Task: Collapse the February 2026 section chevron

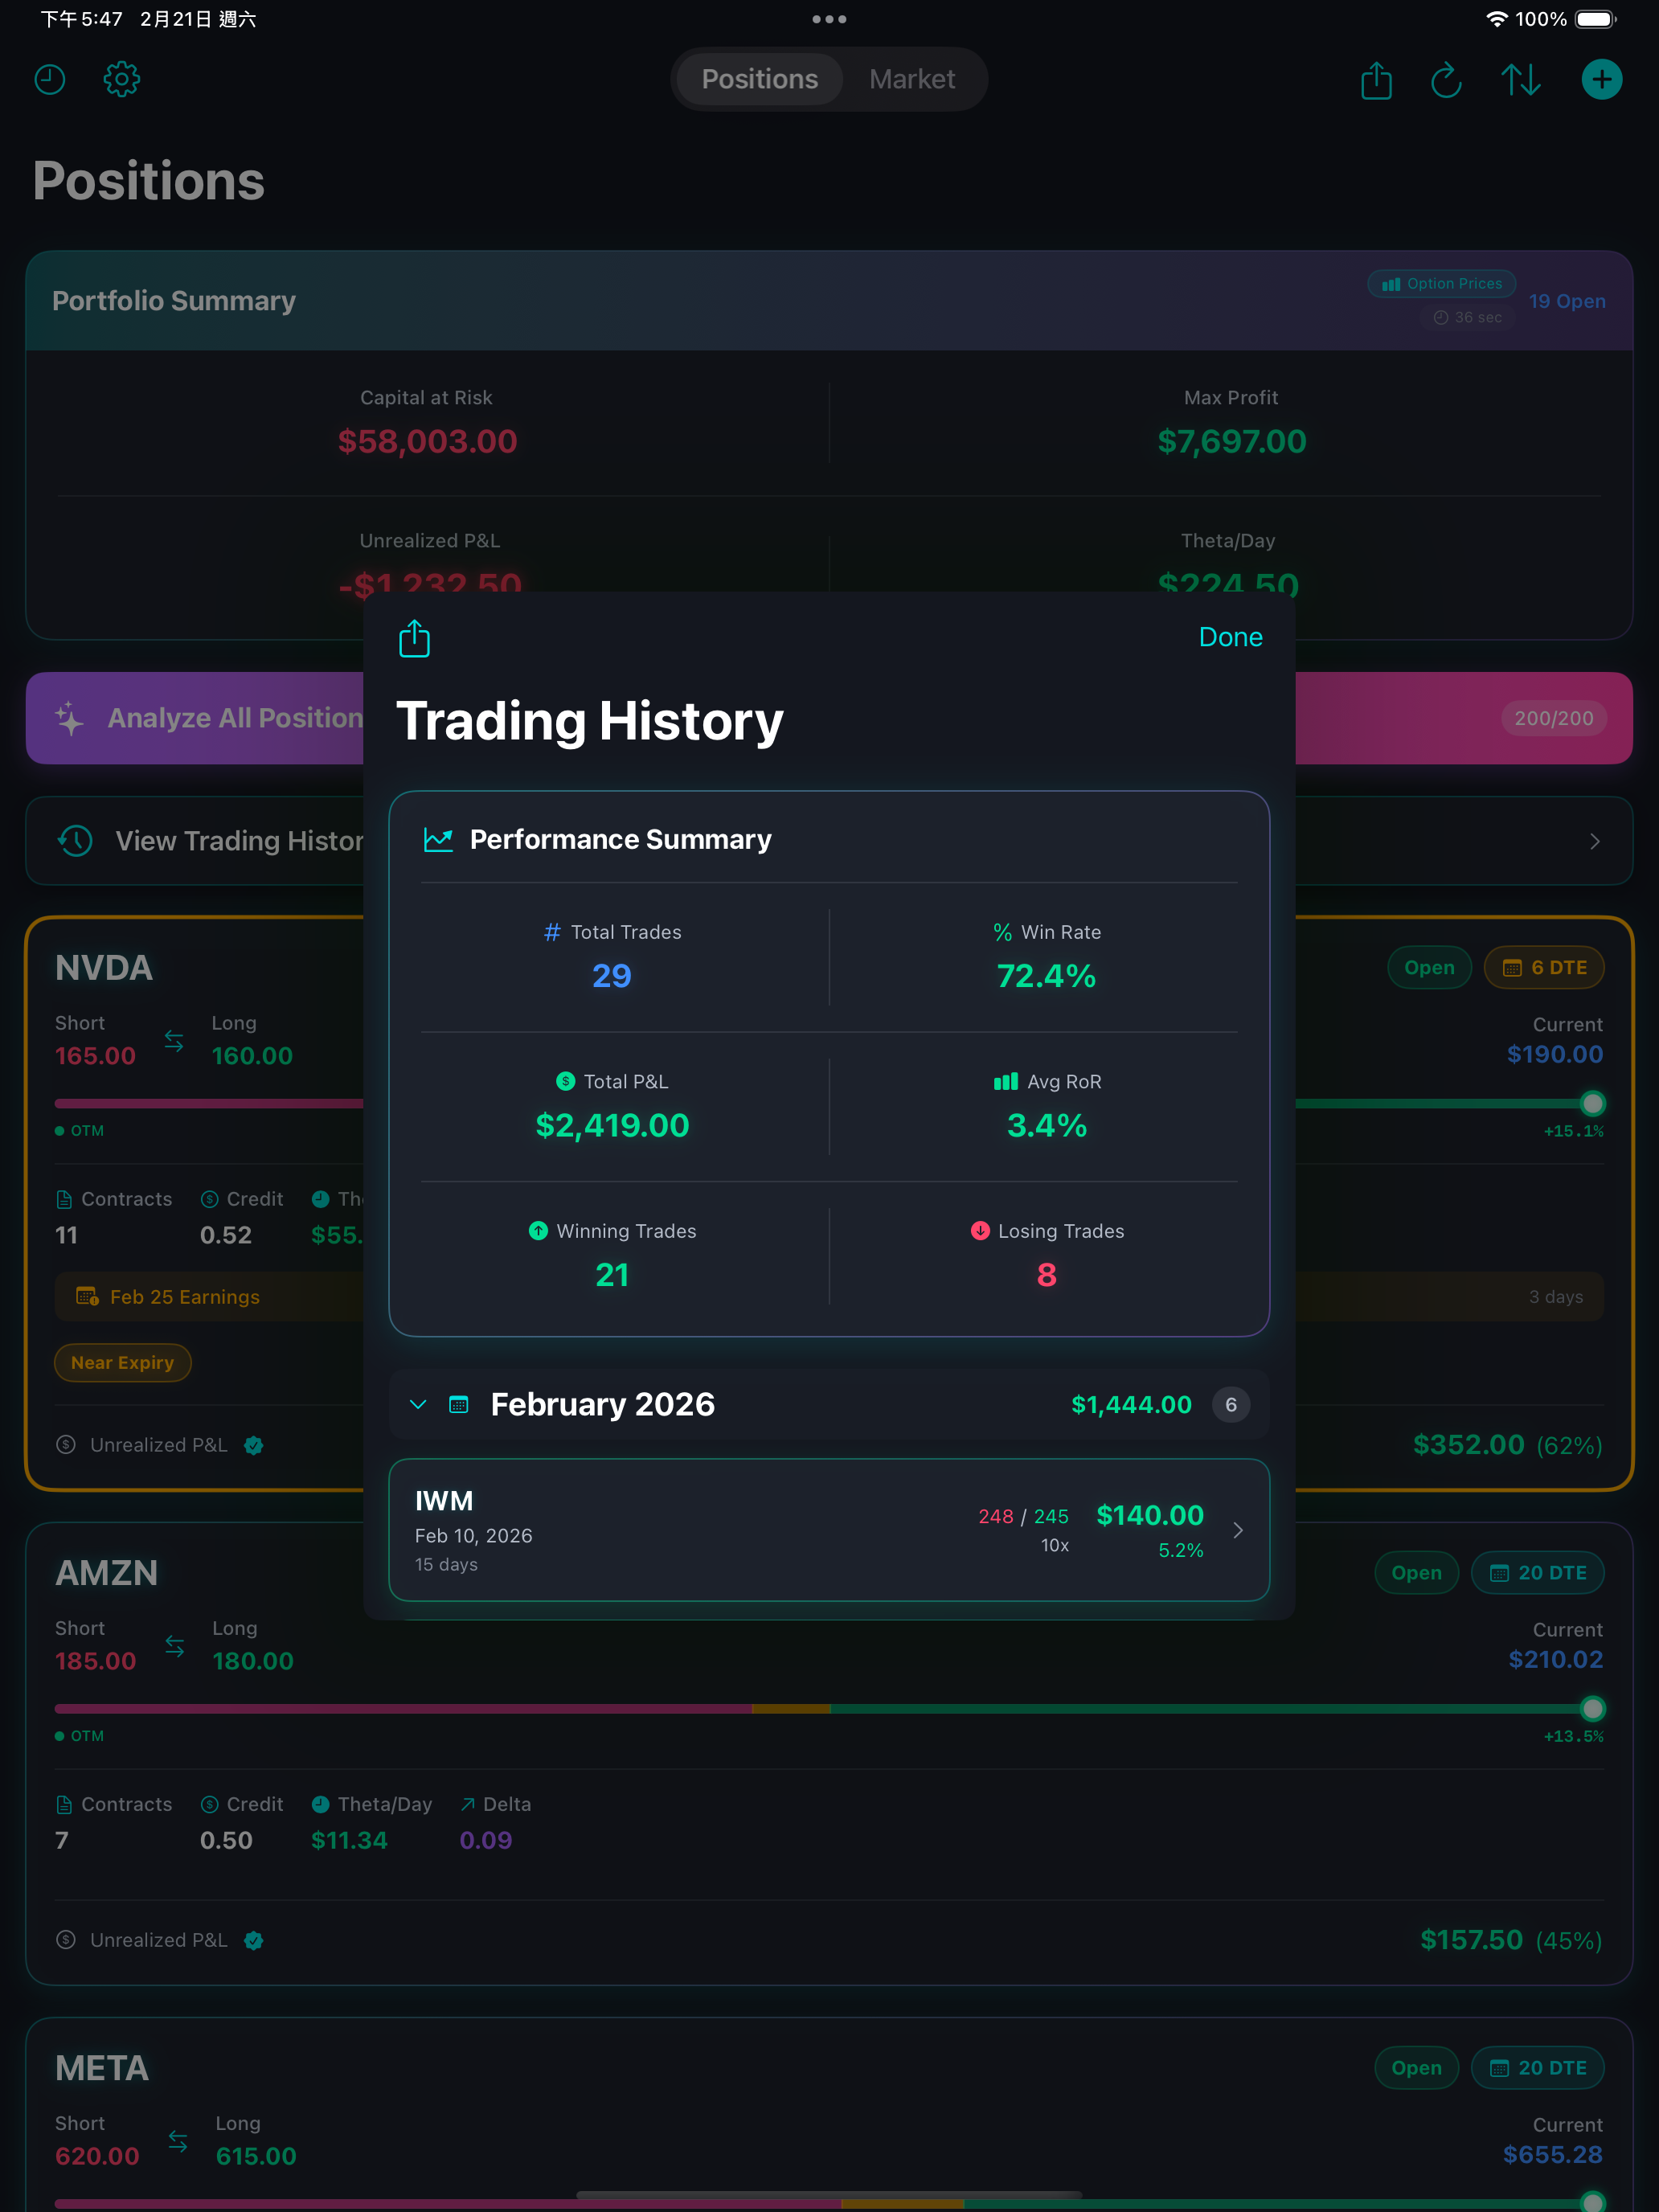Action: click(x=418, y=1404)
